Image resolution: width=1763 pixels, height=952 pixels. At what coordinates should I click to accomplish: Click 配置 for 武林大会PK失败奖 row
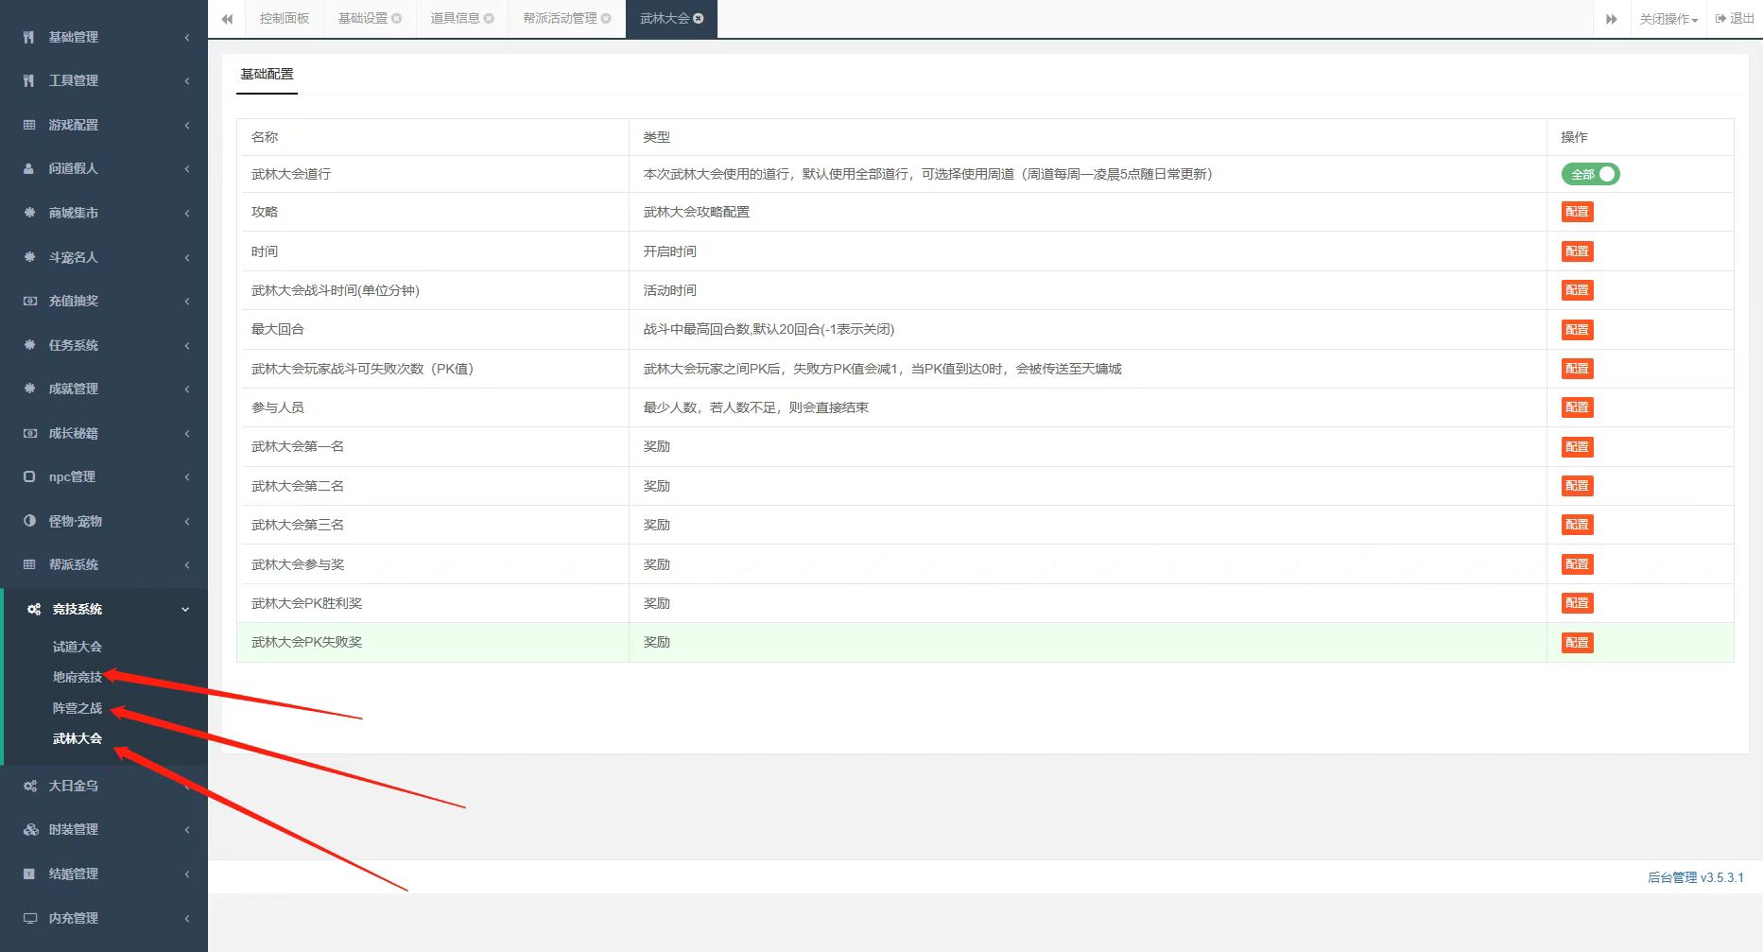coord(1577,643)
